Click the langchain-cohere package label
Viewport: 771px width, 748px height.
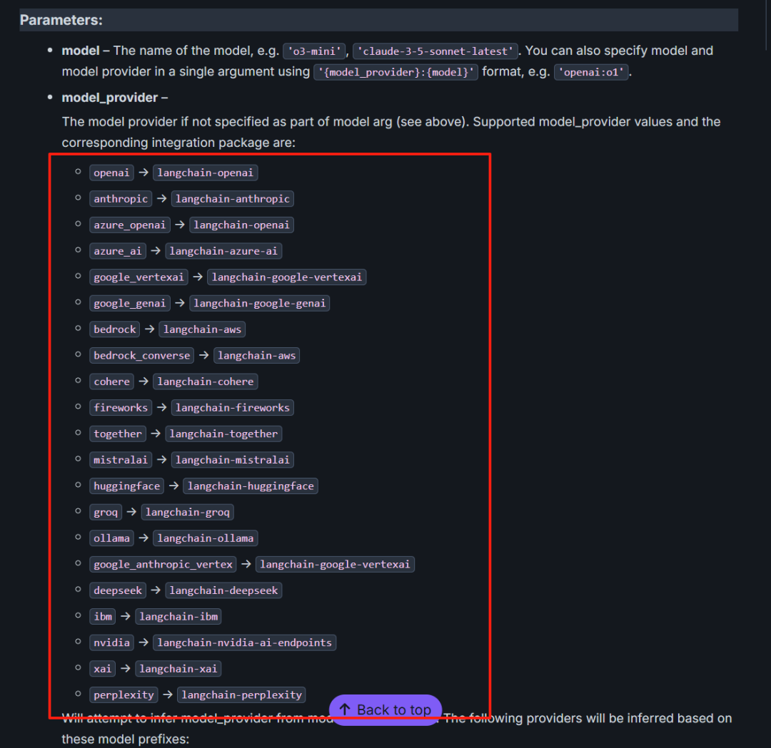pos(205,381)
